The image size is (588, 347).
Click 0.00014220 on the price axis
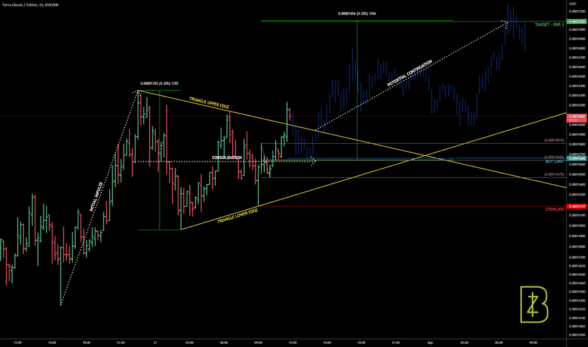point(577,310)
